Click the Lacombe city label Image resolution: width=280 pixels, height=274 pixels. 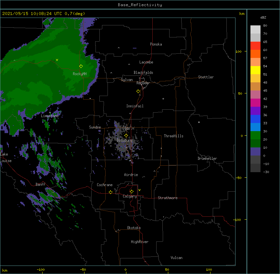tap(146, 62)
